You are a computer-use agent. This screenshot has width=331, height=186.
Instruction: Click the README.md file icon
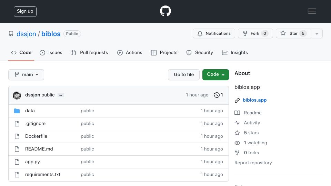[17, 149]
